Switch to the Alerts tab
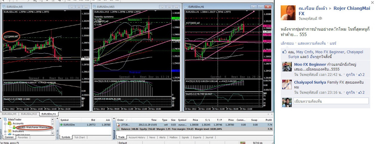This screenshot has height=144, width=375. coord(162,137)
